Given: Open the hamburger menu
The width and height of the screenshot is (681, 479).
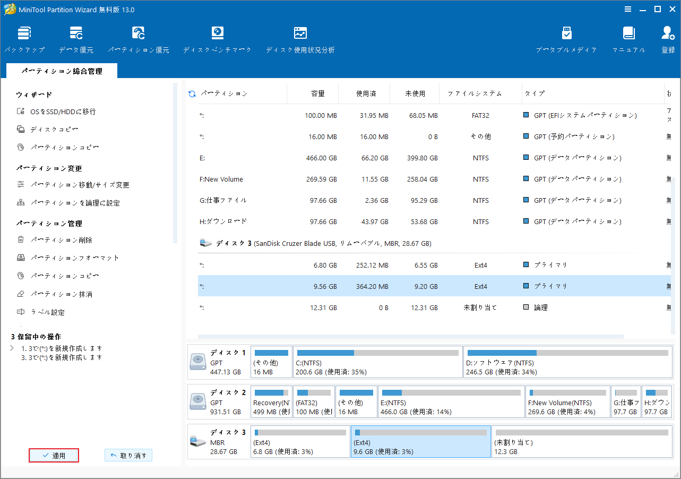Looking at the screenshot, I should 628,9.
